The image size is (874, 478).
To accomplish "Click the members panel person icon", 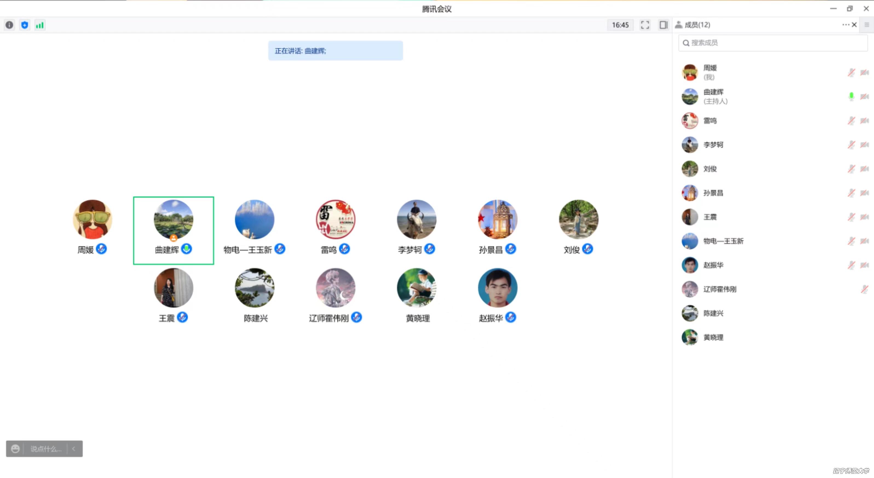I will [x=678, y=24].
